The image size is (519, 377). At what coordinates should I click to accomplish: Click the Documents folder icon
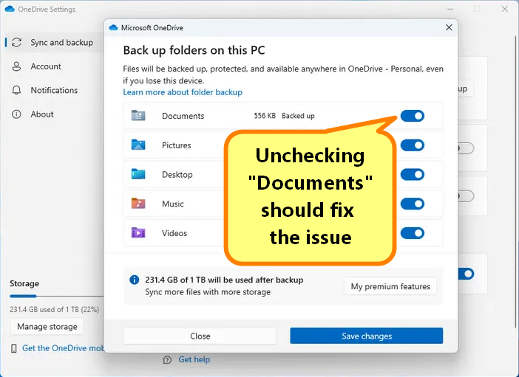[138, 116]
